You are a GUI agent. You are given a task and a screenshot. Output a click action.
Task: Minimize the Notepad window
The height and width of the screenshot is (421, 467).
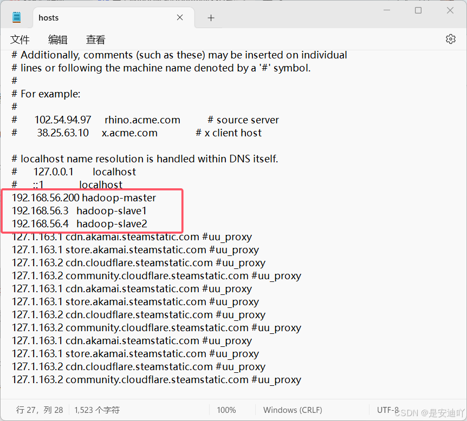tap(387, 10)
